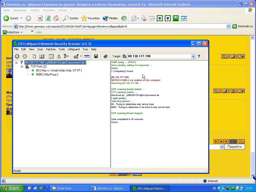
Task: Select port 80 Http World Wide Web entry
Action: [59, 70]
